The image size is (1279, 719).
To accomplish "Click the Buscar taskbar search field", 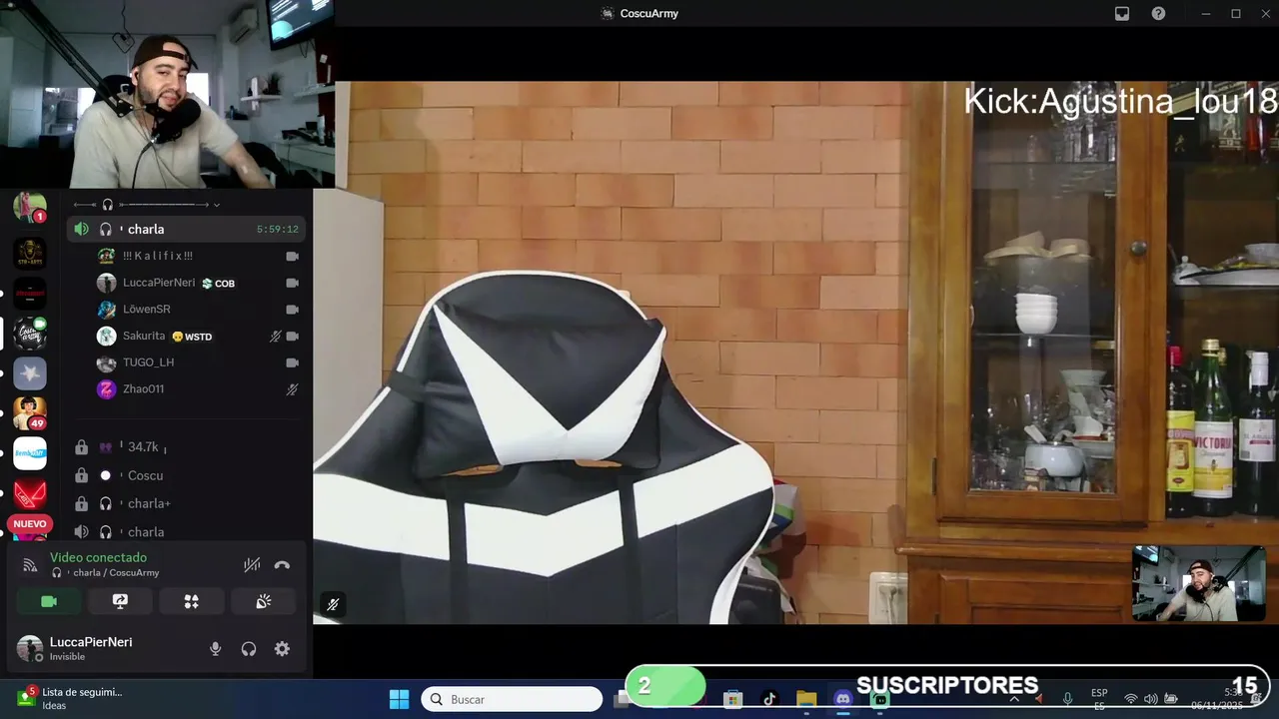I will point(512,699).
